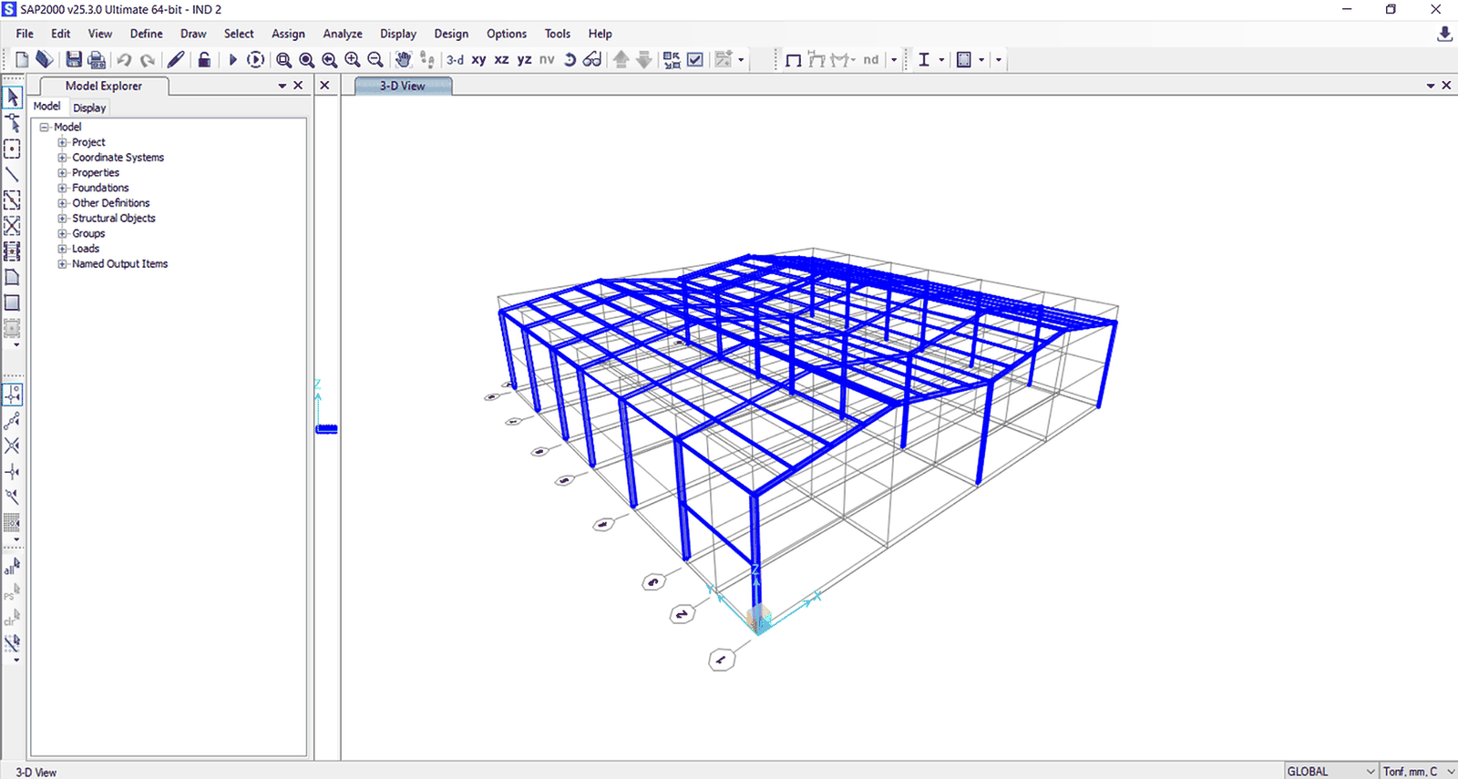Viewport: 1458px width, 779px height.
Task: Expand the Structural Objects tree node
Action: coord(62,218)
